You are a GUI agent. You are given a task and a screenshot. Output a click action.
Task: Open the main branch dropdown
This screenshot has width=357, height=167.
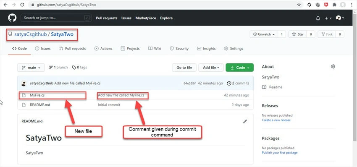point(31,68)
